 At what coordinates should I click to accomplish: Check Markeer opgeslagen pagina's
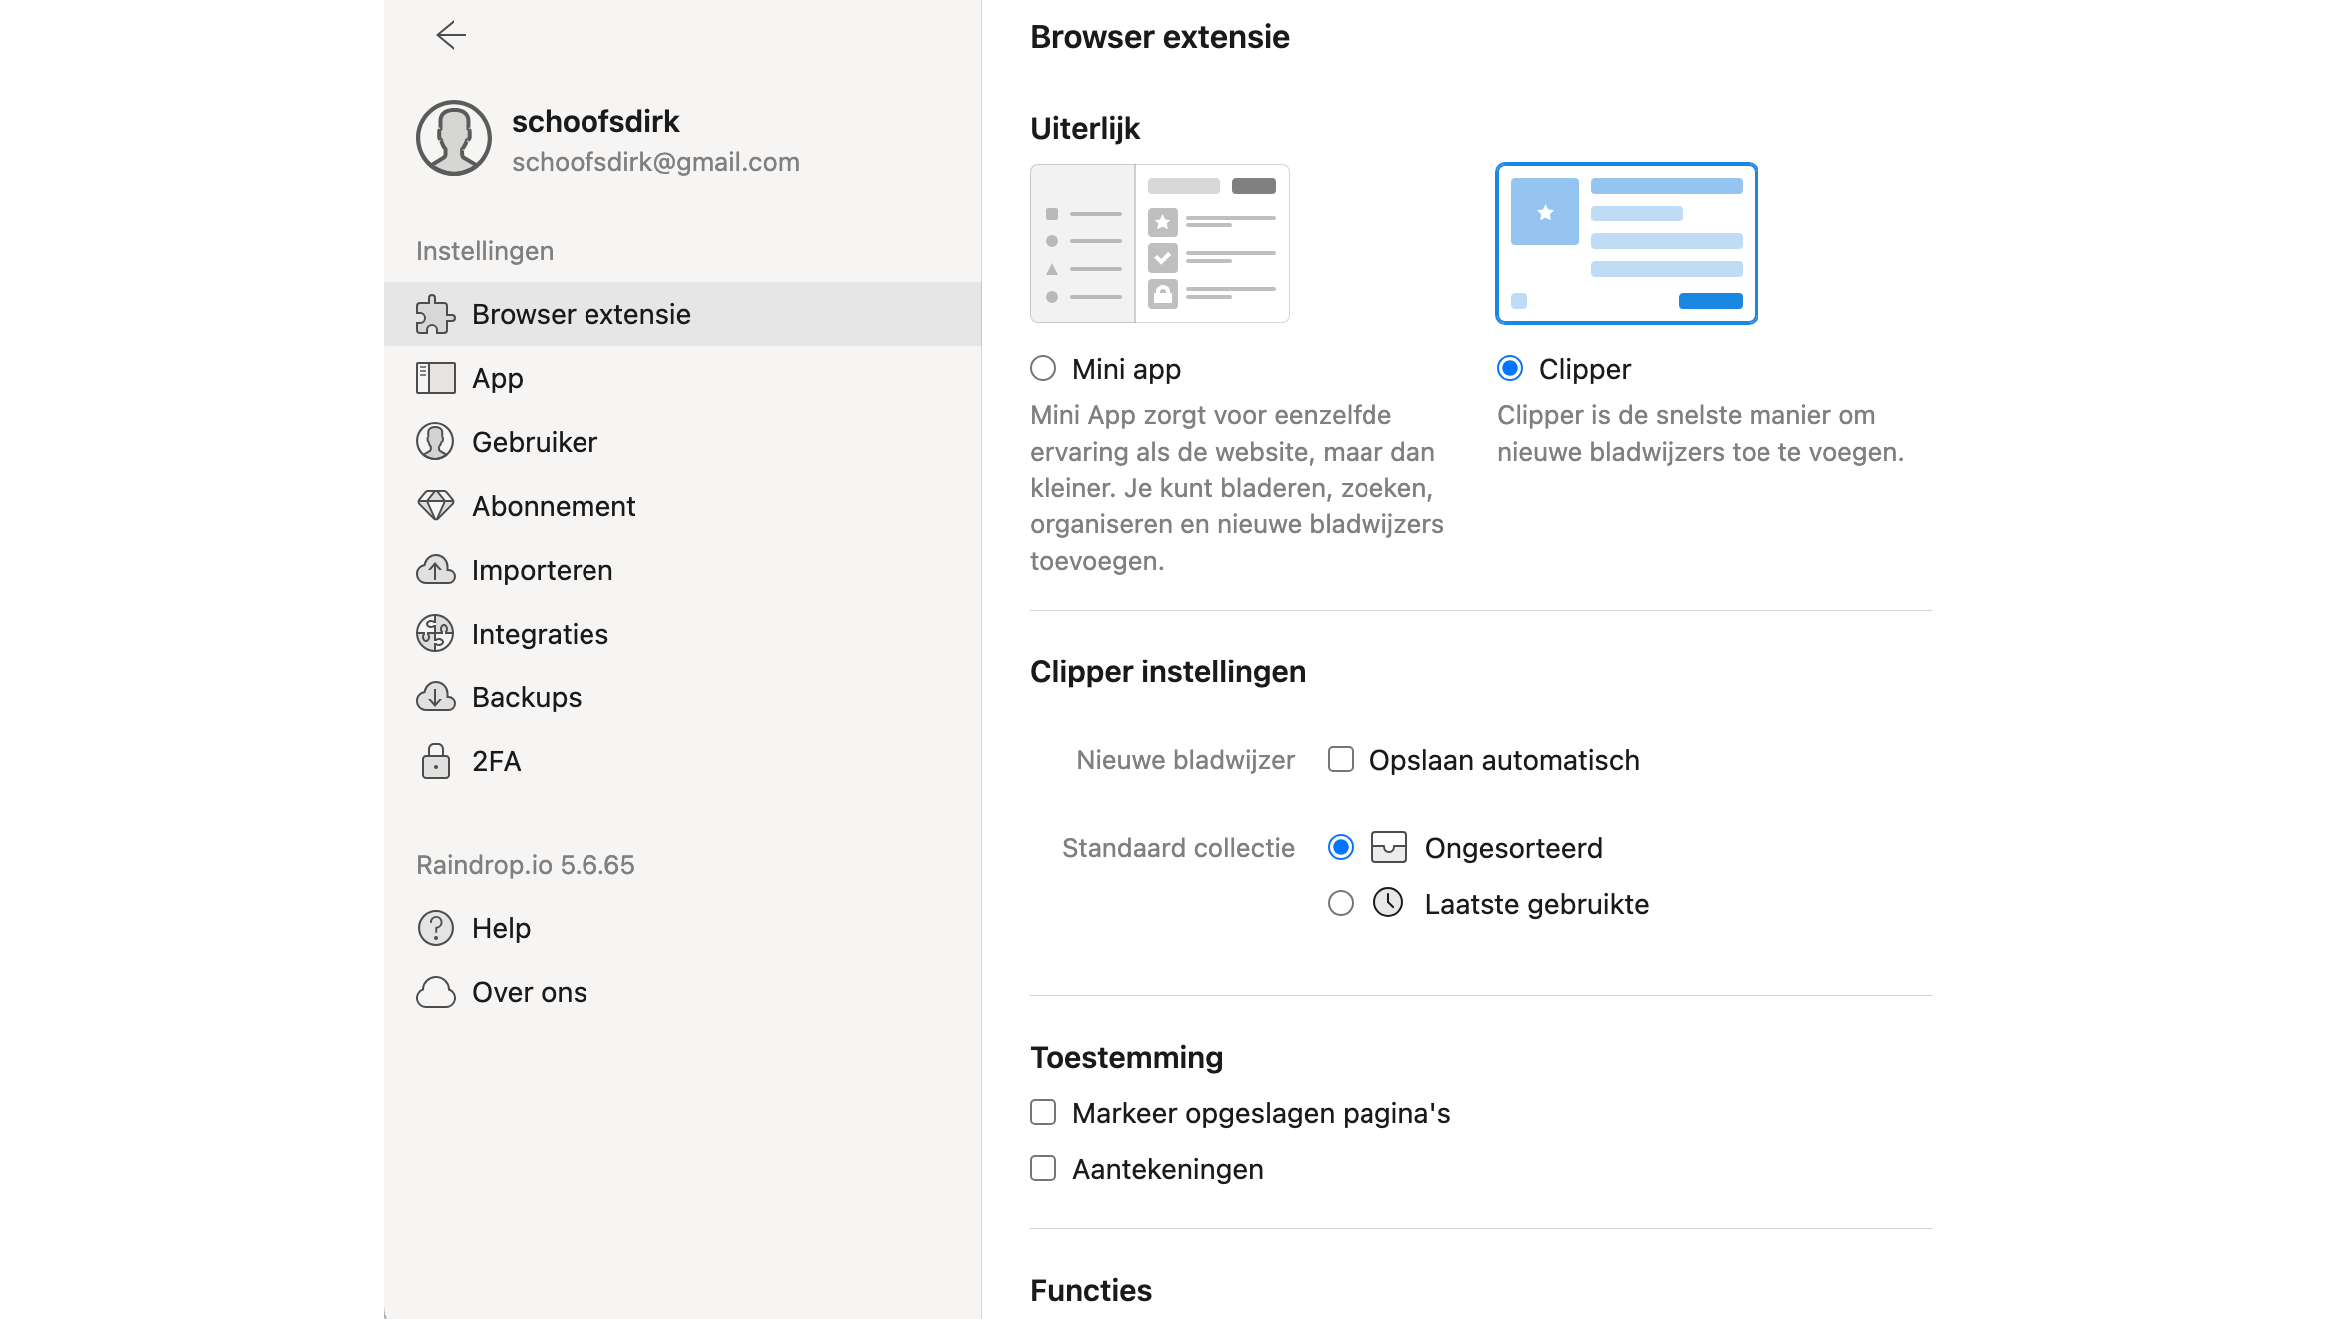pos(1043,1112)
